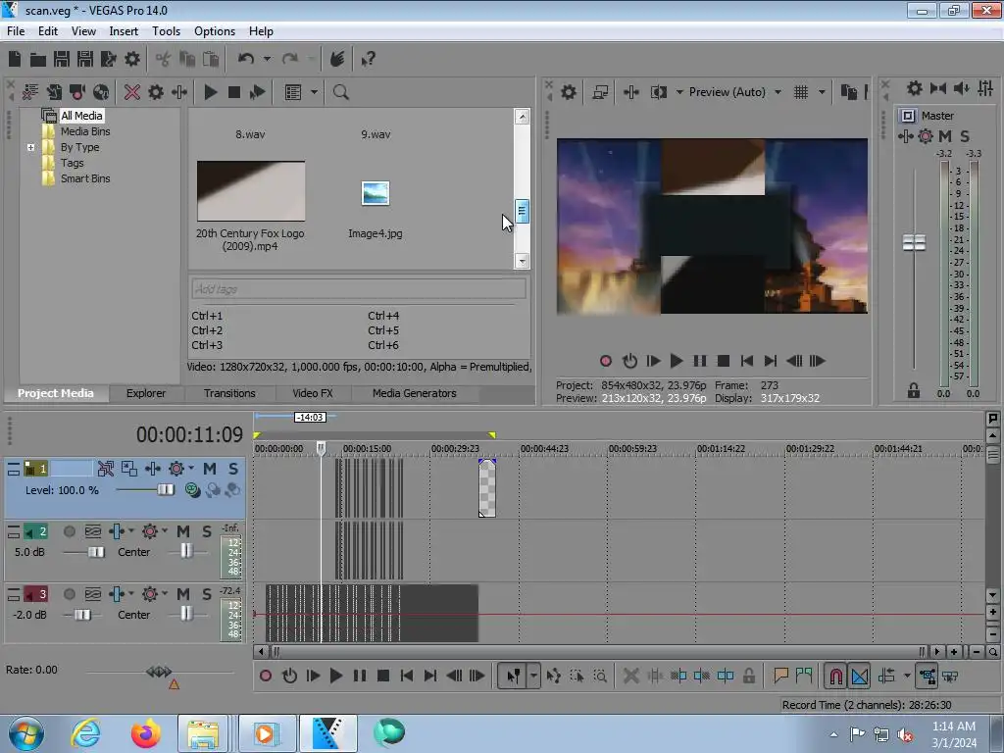1004x753 pixels.
Task: Click timeline transport Stop button
Action: pyautogui.click(x=383, y=676)
